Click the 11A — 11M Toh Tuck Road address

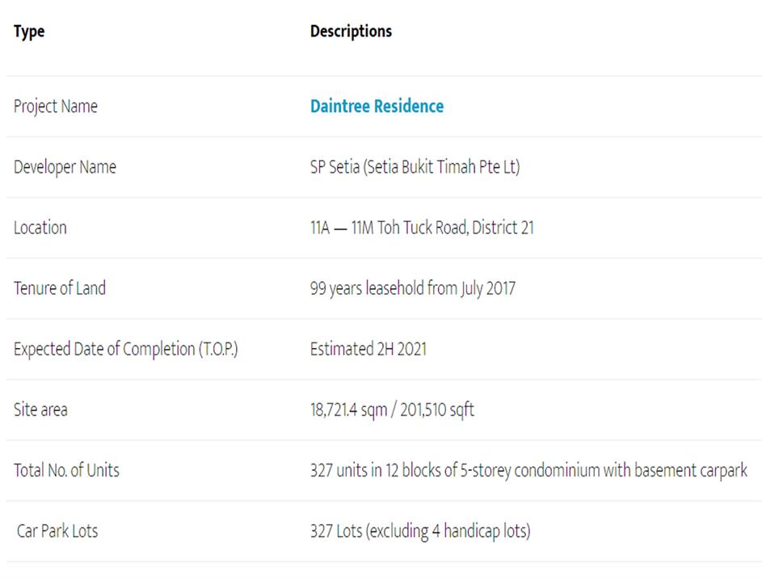[388, 228]
